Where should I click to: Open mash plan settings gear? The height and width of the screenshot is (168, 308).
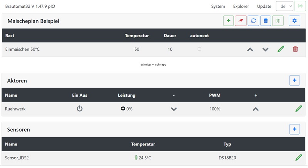[295, 21]
